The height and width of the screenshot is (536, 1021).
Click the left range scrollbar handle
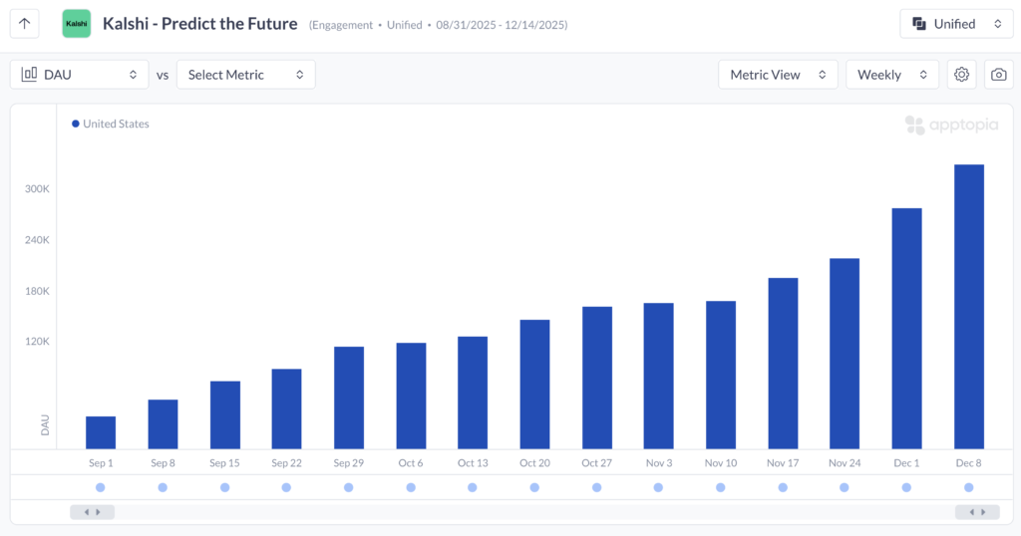[92, 512]
